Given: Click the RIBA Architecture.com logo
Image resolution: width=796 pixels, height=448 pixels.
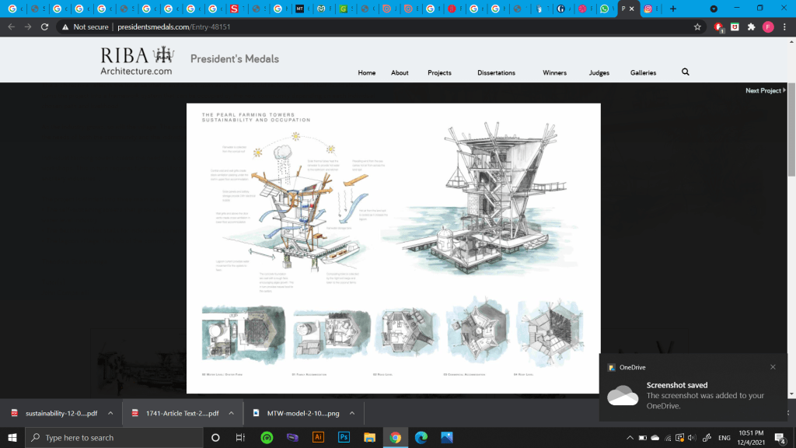Looking at the screenshot, I should point(137,61).
